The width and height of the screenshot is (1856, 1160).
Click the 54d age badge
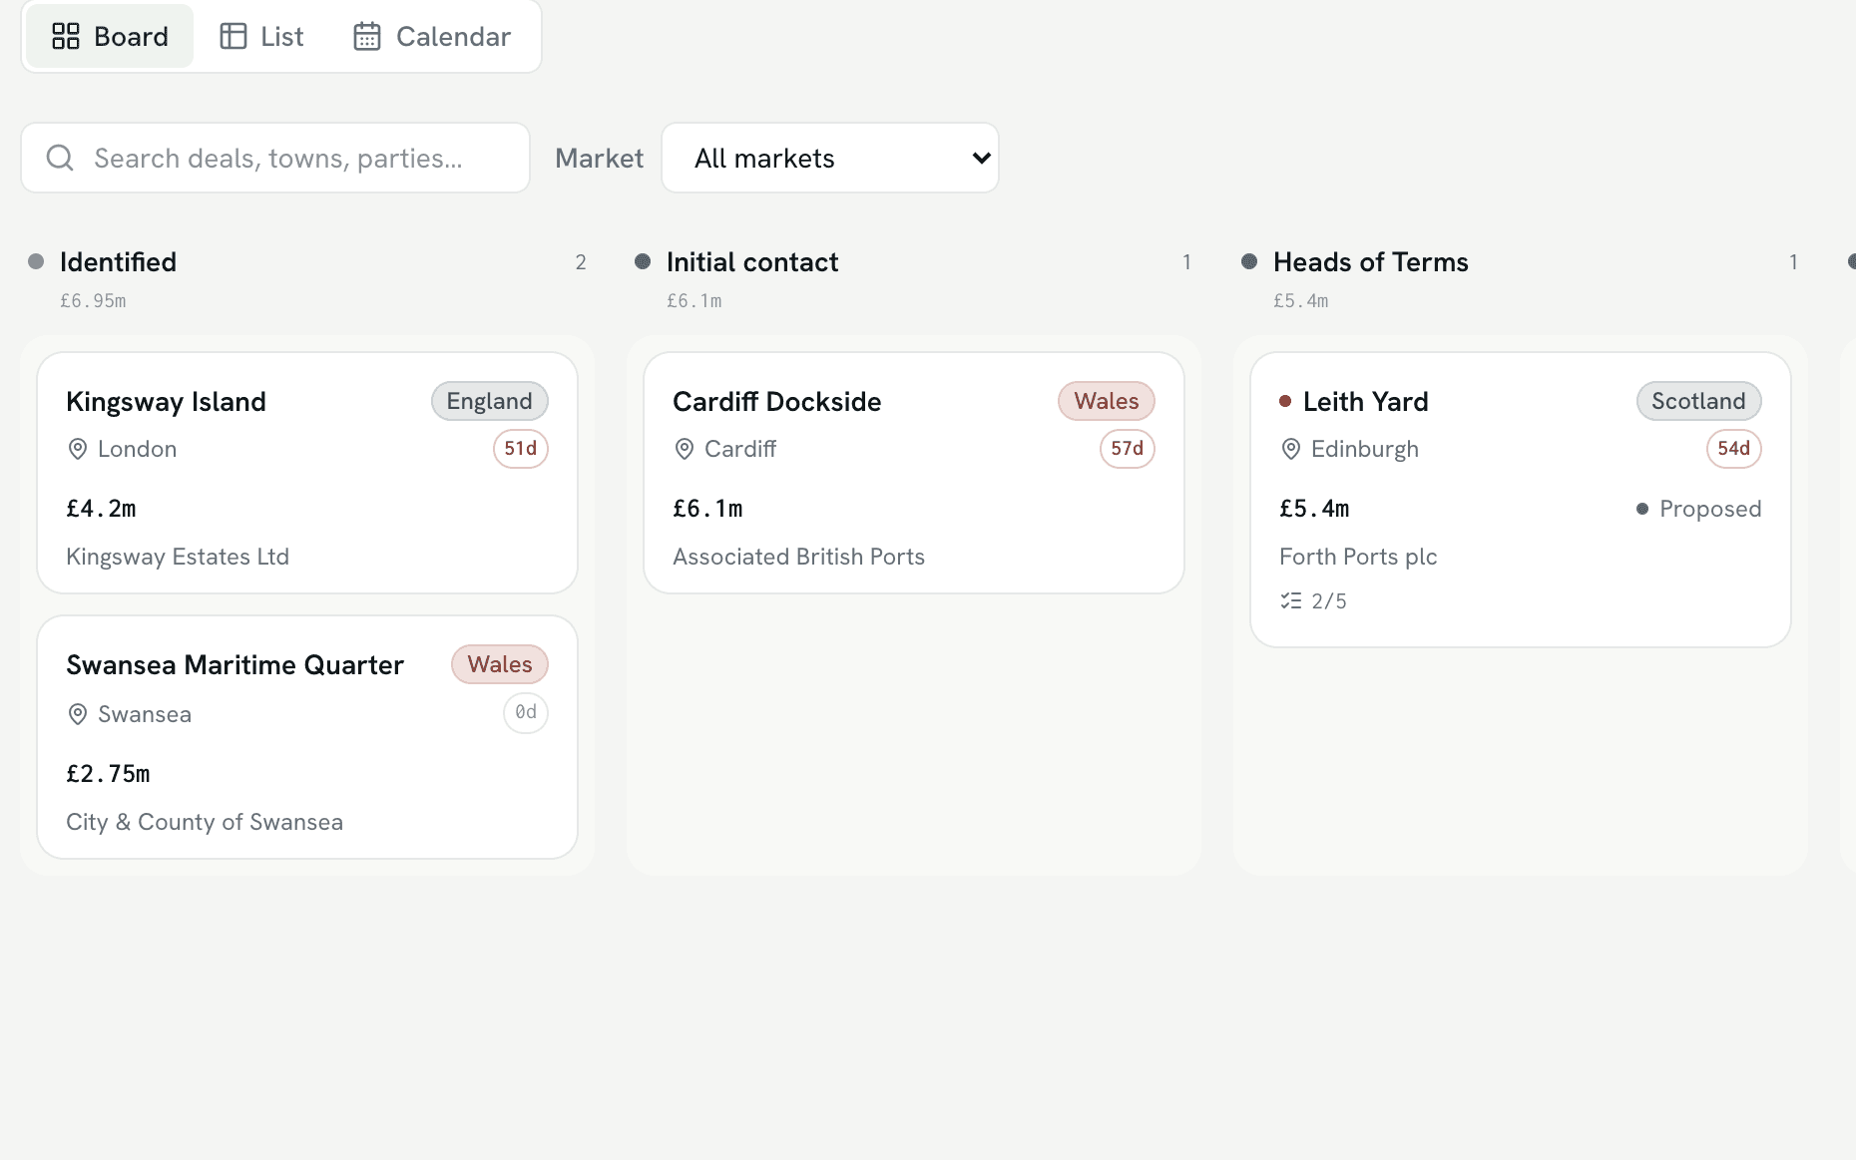(x=1734, y=449)
